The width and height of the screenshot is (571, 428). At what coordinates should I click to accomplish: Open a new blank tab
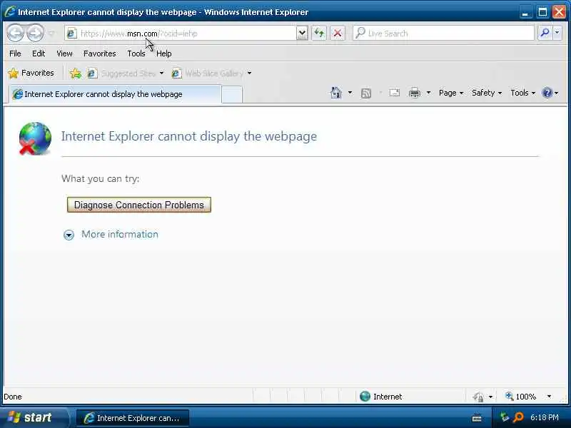[232, 95]
